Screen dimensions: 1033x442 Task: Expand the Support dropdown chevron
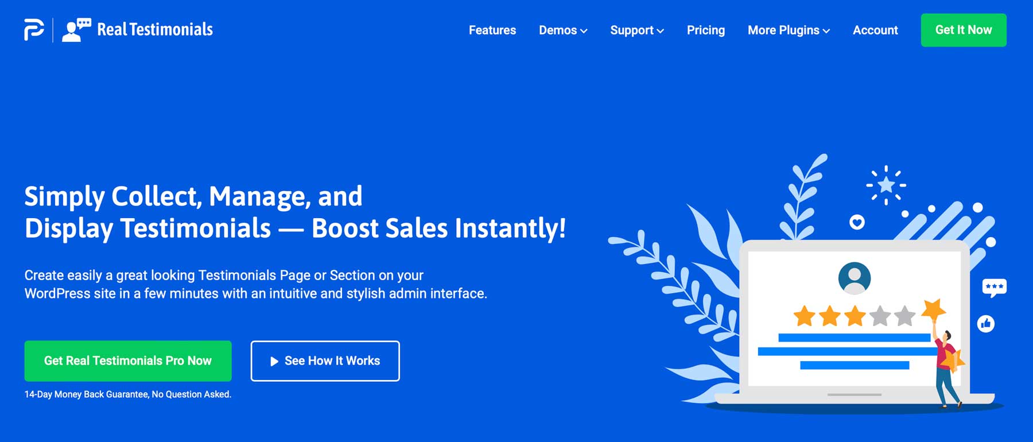660,31
